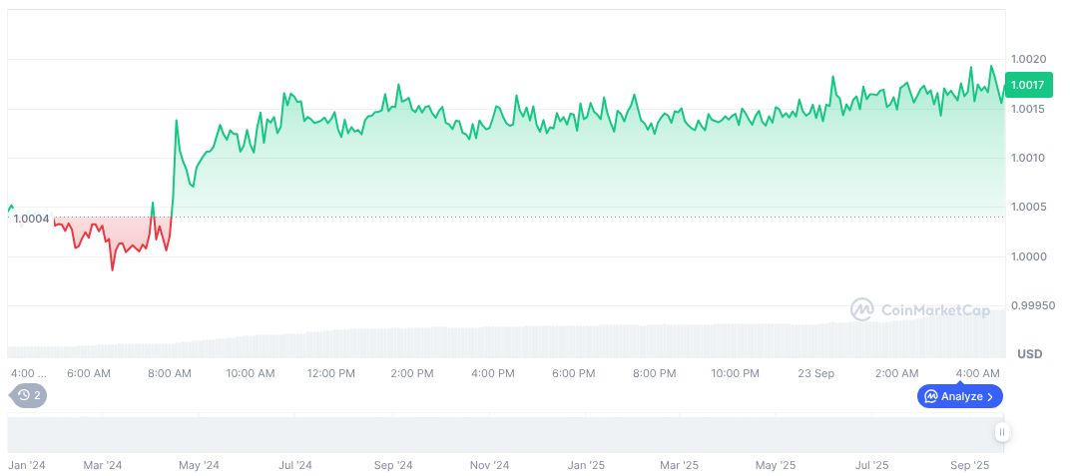Select Jul '25 on the navigator timeline
1070x476 pixels.
pos(872,465)
